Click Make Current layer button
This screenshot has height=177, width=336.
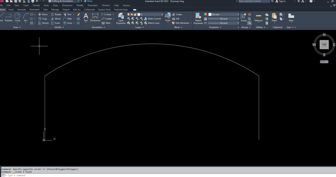152,19
